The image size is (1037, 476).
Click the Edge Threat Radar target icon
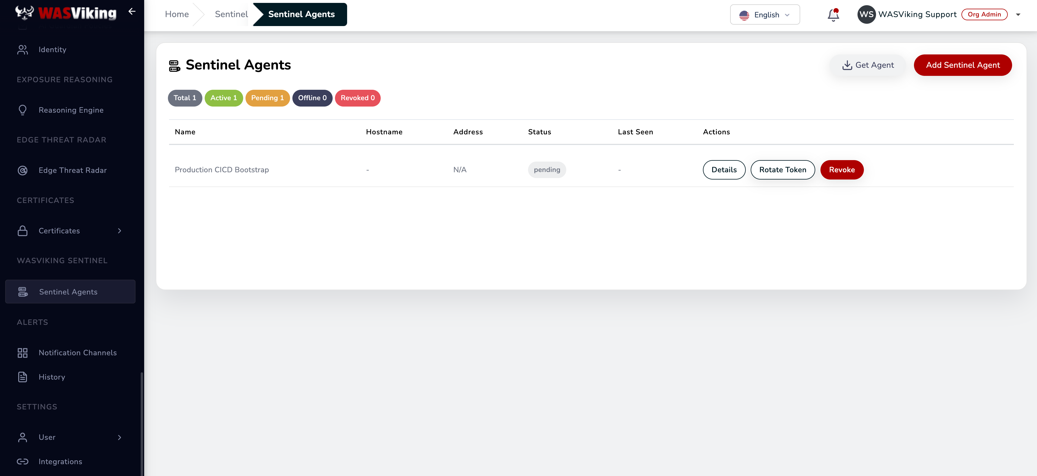click(23, 170)
